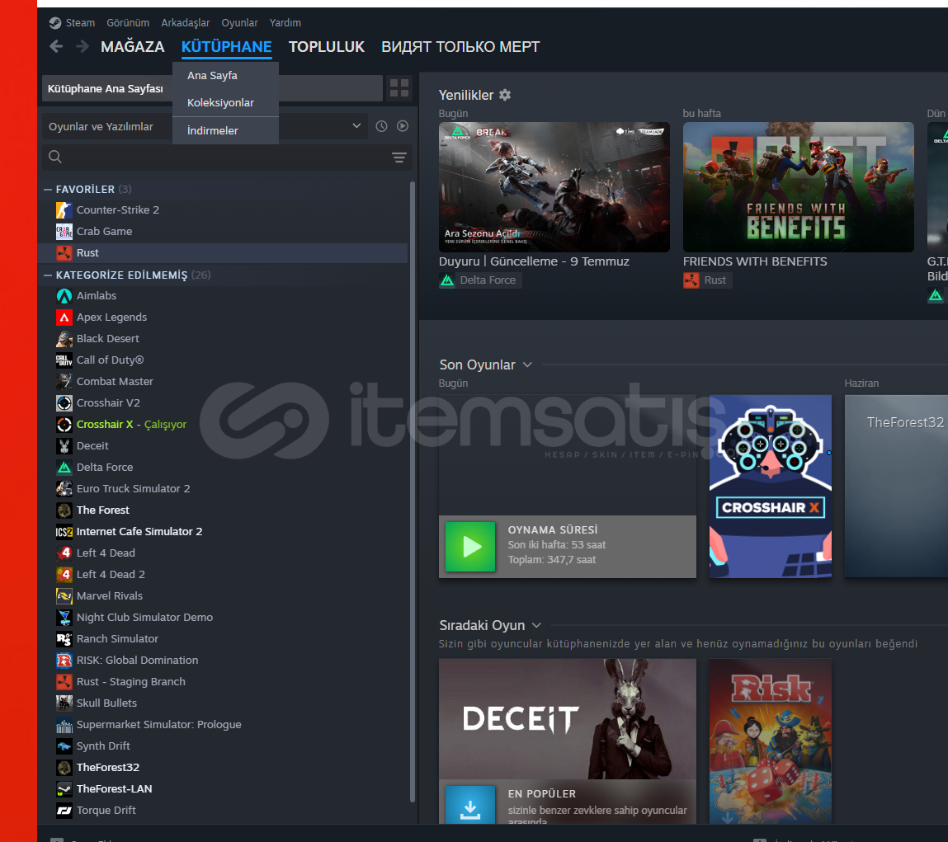Switch to the MAĞAZA tab
The width and height of the screenshot is (948, 842).
click(x=132, y=46)
